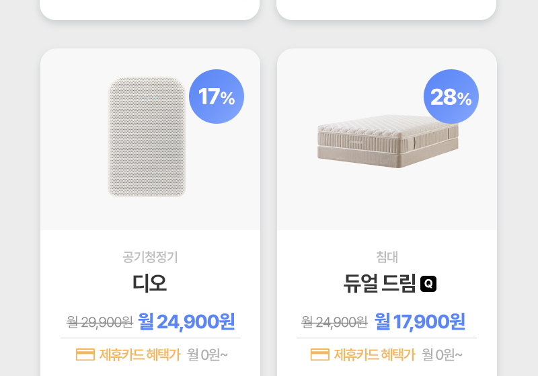Click the Q icon beside 듀얼 드림
The height and width of the screenshot is (376, 538).
click(x=428, y=284)
